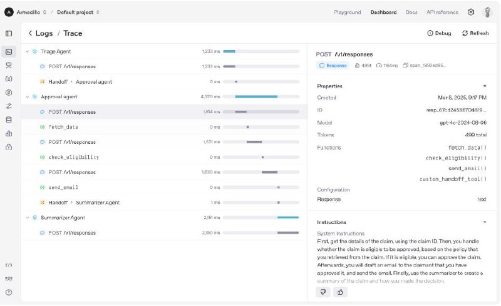Click the Triage Agent row icon
The height and width of the screenshot is (306, 501).
(35, 51)
